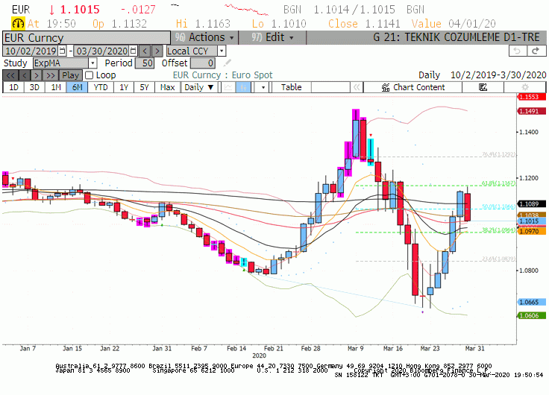Screen dimensions: 549x395
Task: Open the end date calendar picker
Action: coord(133,51)
